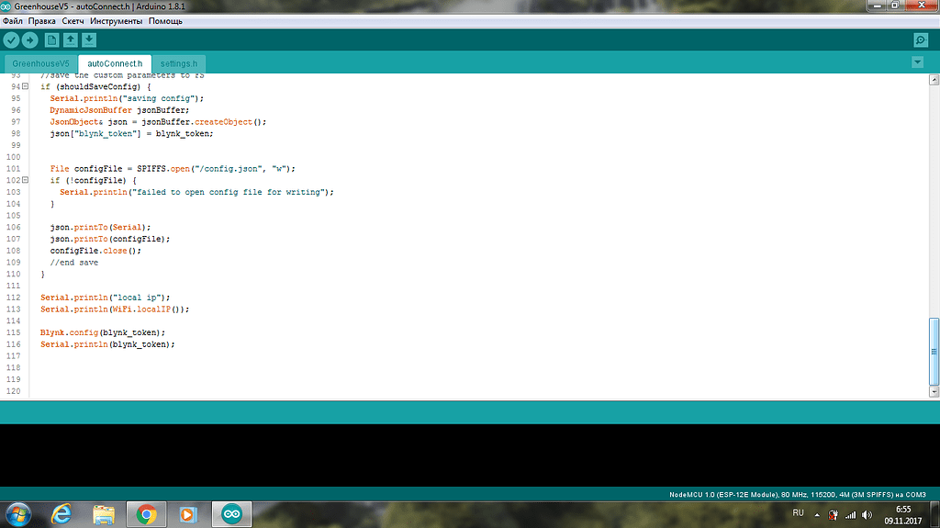Click the Windows Start button
The image size is (940, 528).
18,513
